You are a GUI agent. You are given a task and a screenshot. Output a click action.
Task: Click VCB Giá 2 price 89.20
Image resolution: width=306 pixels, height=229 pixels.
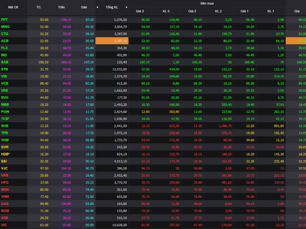coord(198,83)
